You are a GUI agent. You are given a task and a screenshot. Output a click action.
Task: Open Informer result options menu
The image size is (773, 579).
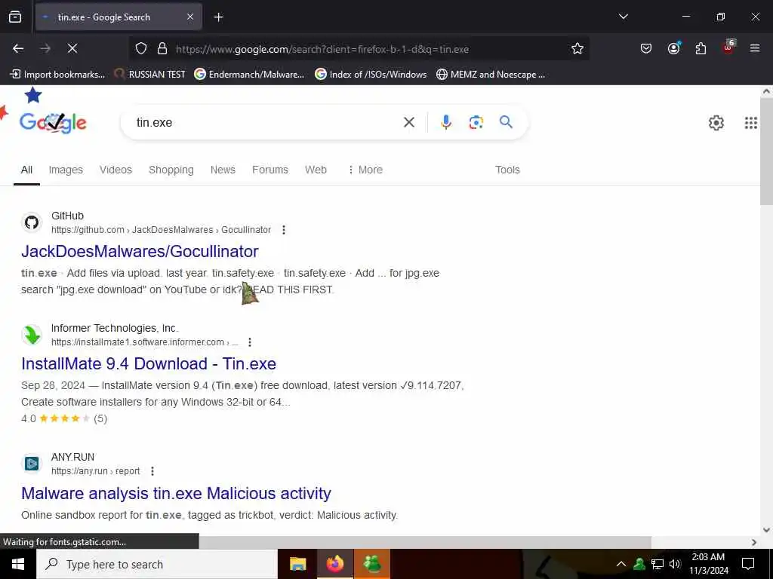[x=250, y=342]
